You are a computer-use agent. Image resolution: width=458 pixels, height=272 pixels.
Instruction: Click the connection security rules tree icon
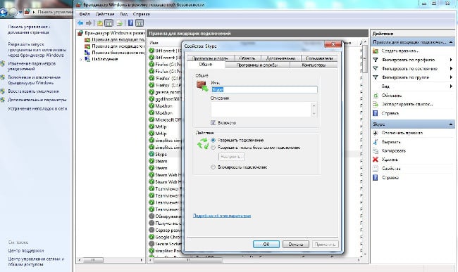pyautogui.click(x=87, y=53)
